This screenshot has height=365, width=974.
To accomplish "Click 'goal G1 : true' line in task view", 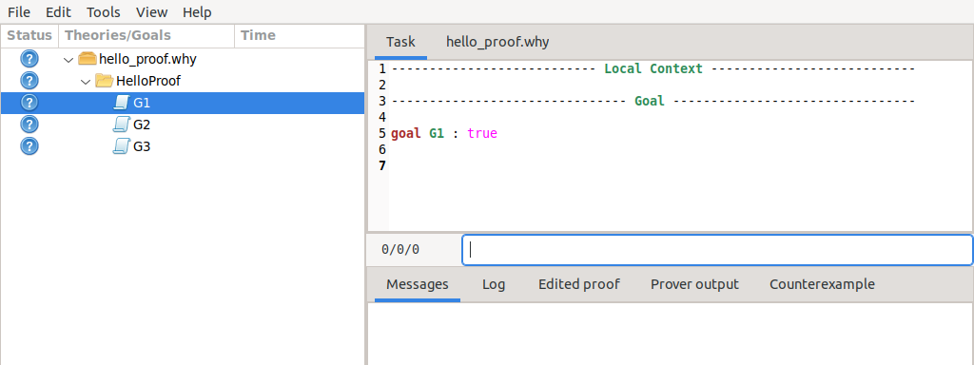I will (444, 133).
